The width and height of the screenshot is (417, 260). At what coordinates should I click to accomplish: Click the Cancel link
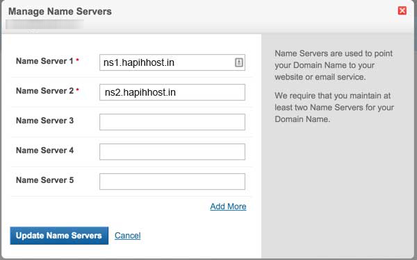point(128,236)
